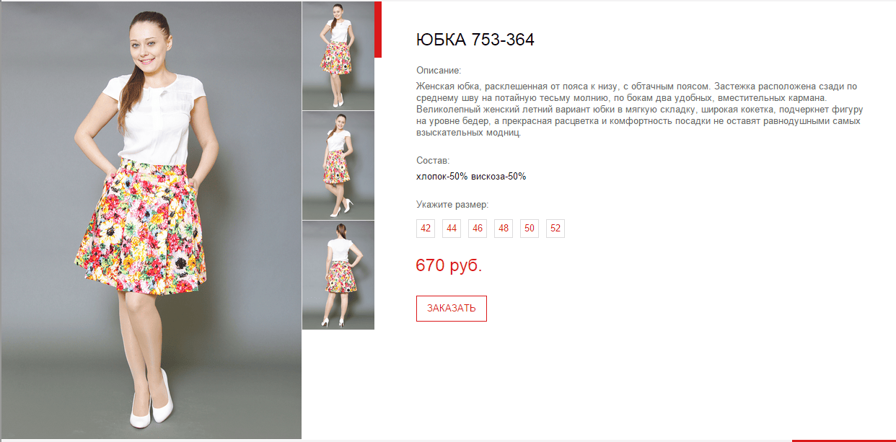The width and height of the screenshot is (896, 442).
Task: Click the price 670 руб.
Action: click(449, 265)
